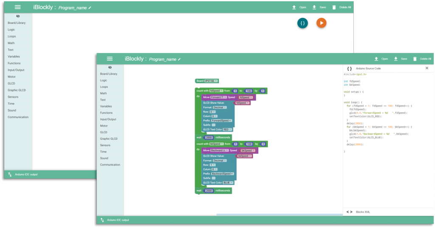Click the last wait 2000 milliseconds value
435x228 pixels.
(x=209, y=191)
